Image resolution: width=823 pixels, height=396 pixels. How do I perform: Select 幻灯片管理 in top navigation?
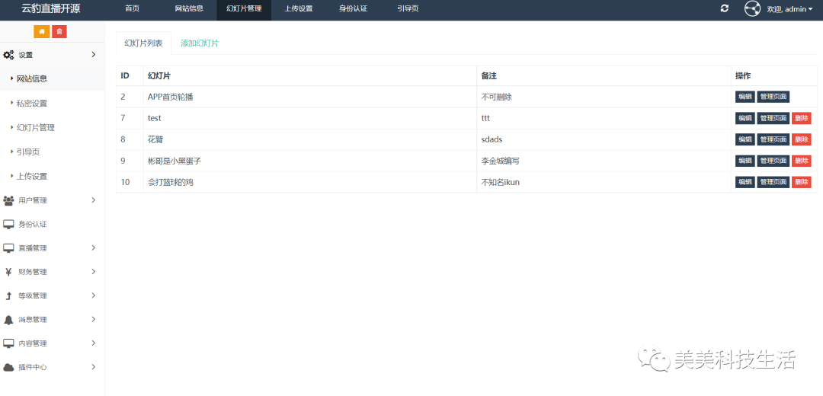coord(244,9)
